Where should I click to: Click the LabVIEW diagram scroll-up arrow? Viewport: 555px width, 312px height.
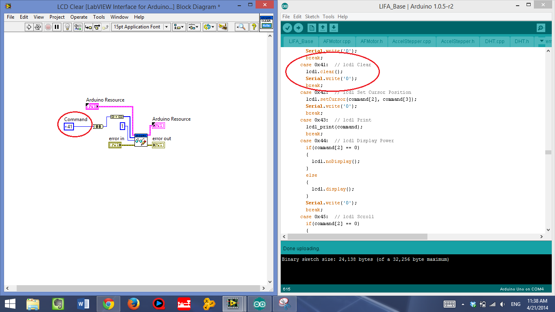pyautogui.click(x=270, y=36)
